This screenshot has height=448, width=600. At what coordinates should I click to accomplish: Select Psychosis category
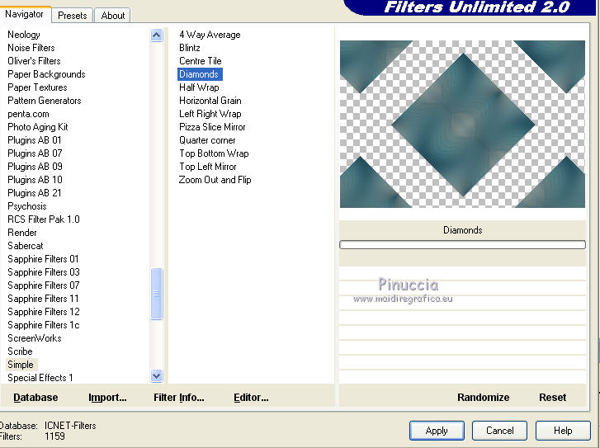coord(27,206)
